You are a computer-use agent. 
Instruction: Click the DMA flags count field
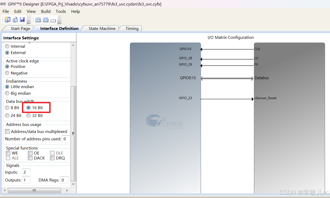64,180
